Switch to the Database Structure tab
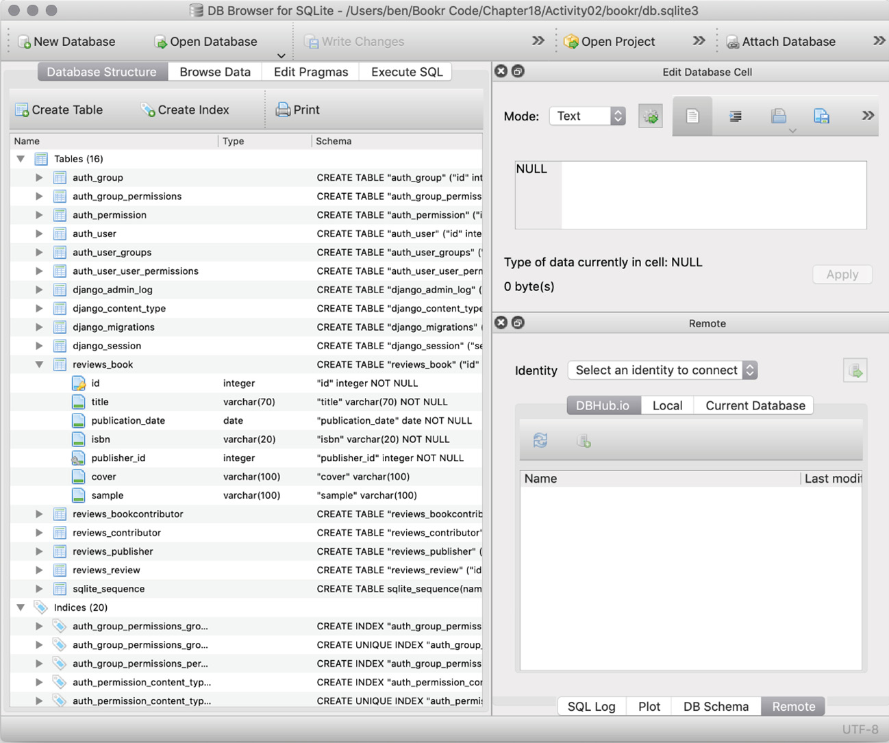889x743 pixels. (102, 72)
